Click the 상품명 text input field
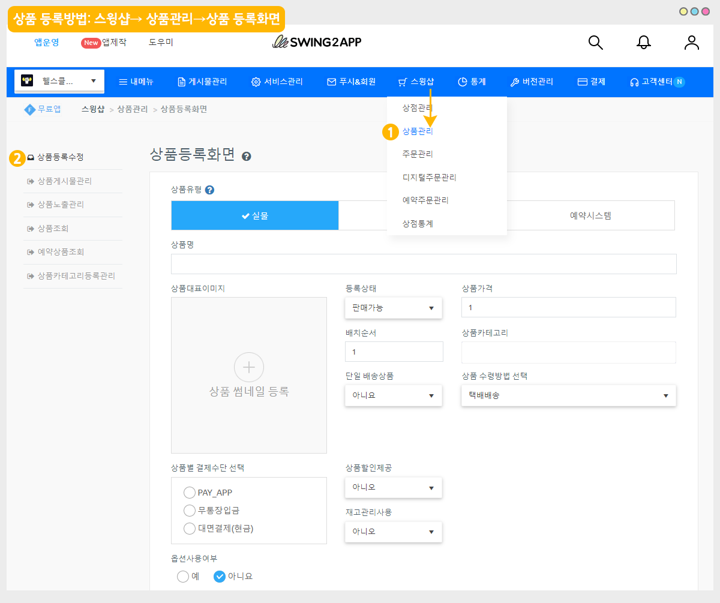The image size is (720, 603). click(424, 264)
